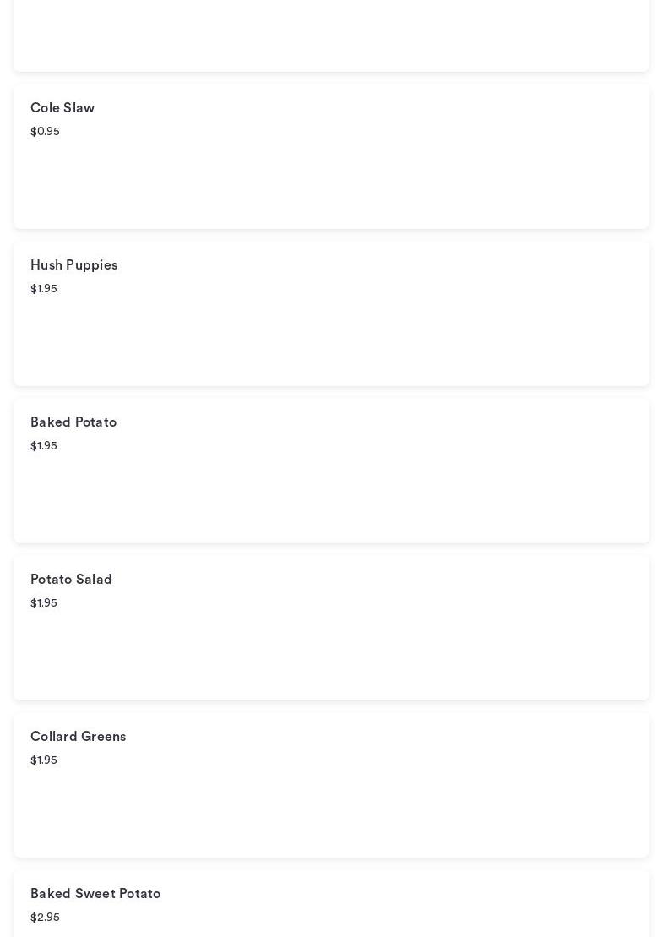663x937 pixels.
Task: Choose the Potato Salad item title
Action: [x=71, y=580]
